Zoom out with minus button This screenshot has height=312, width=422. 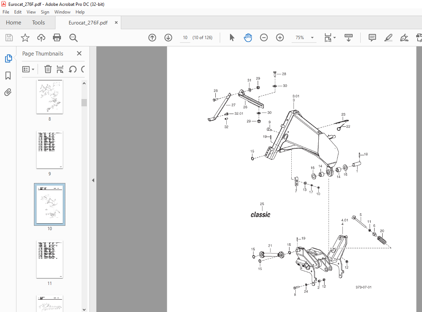[264, 38]
